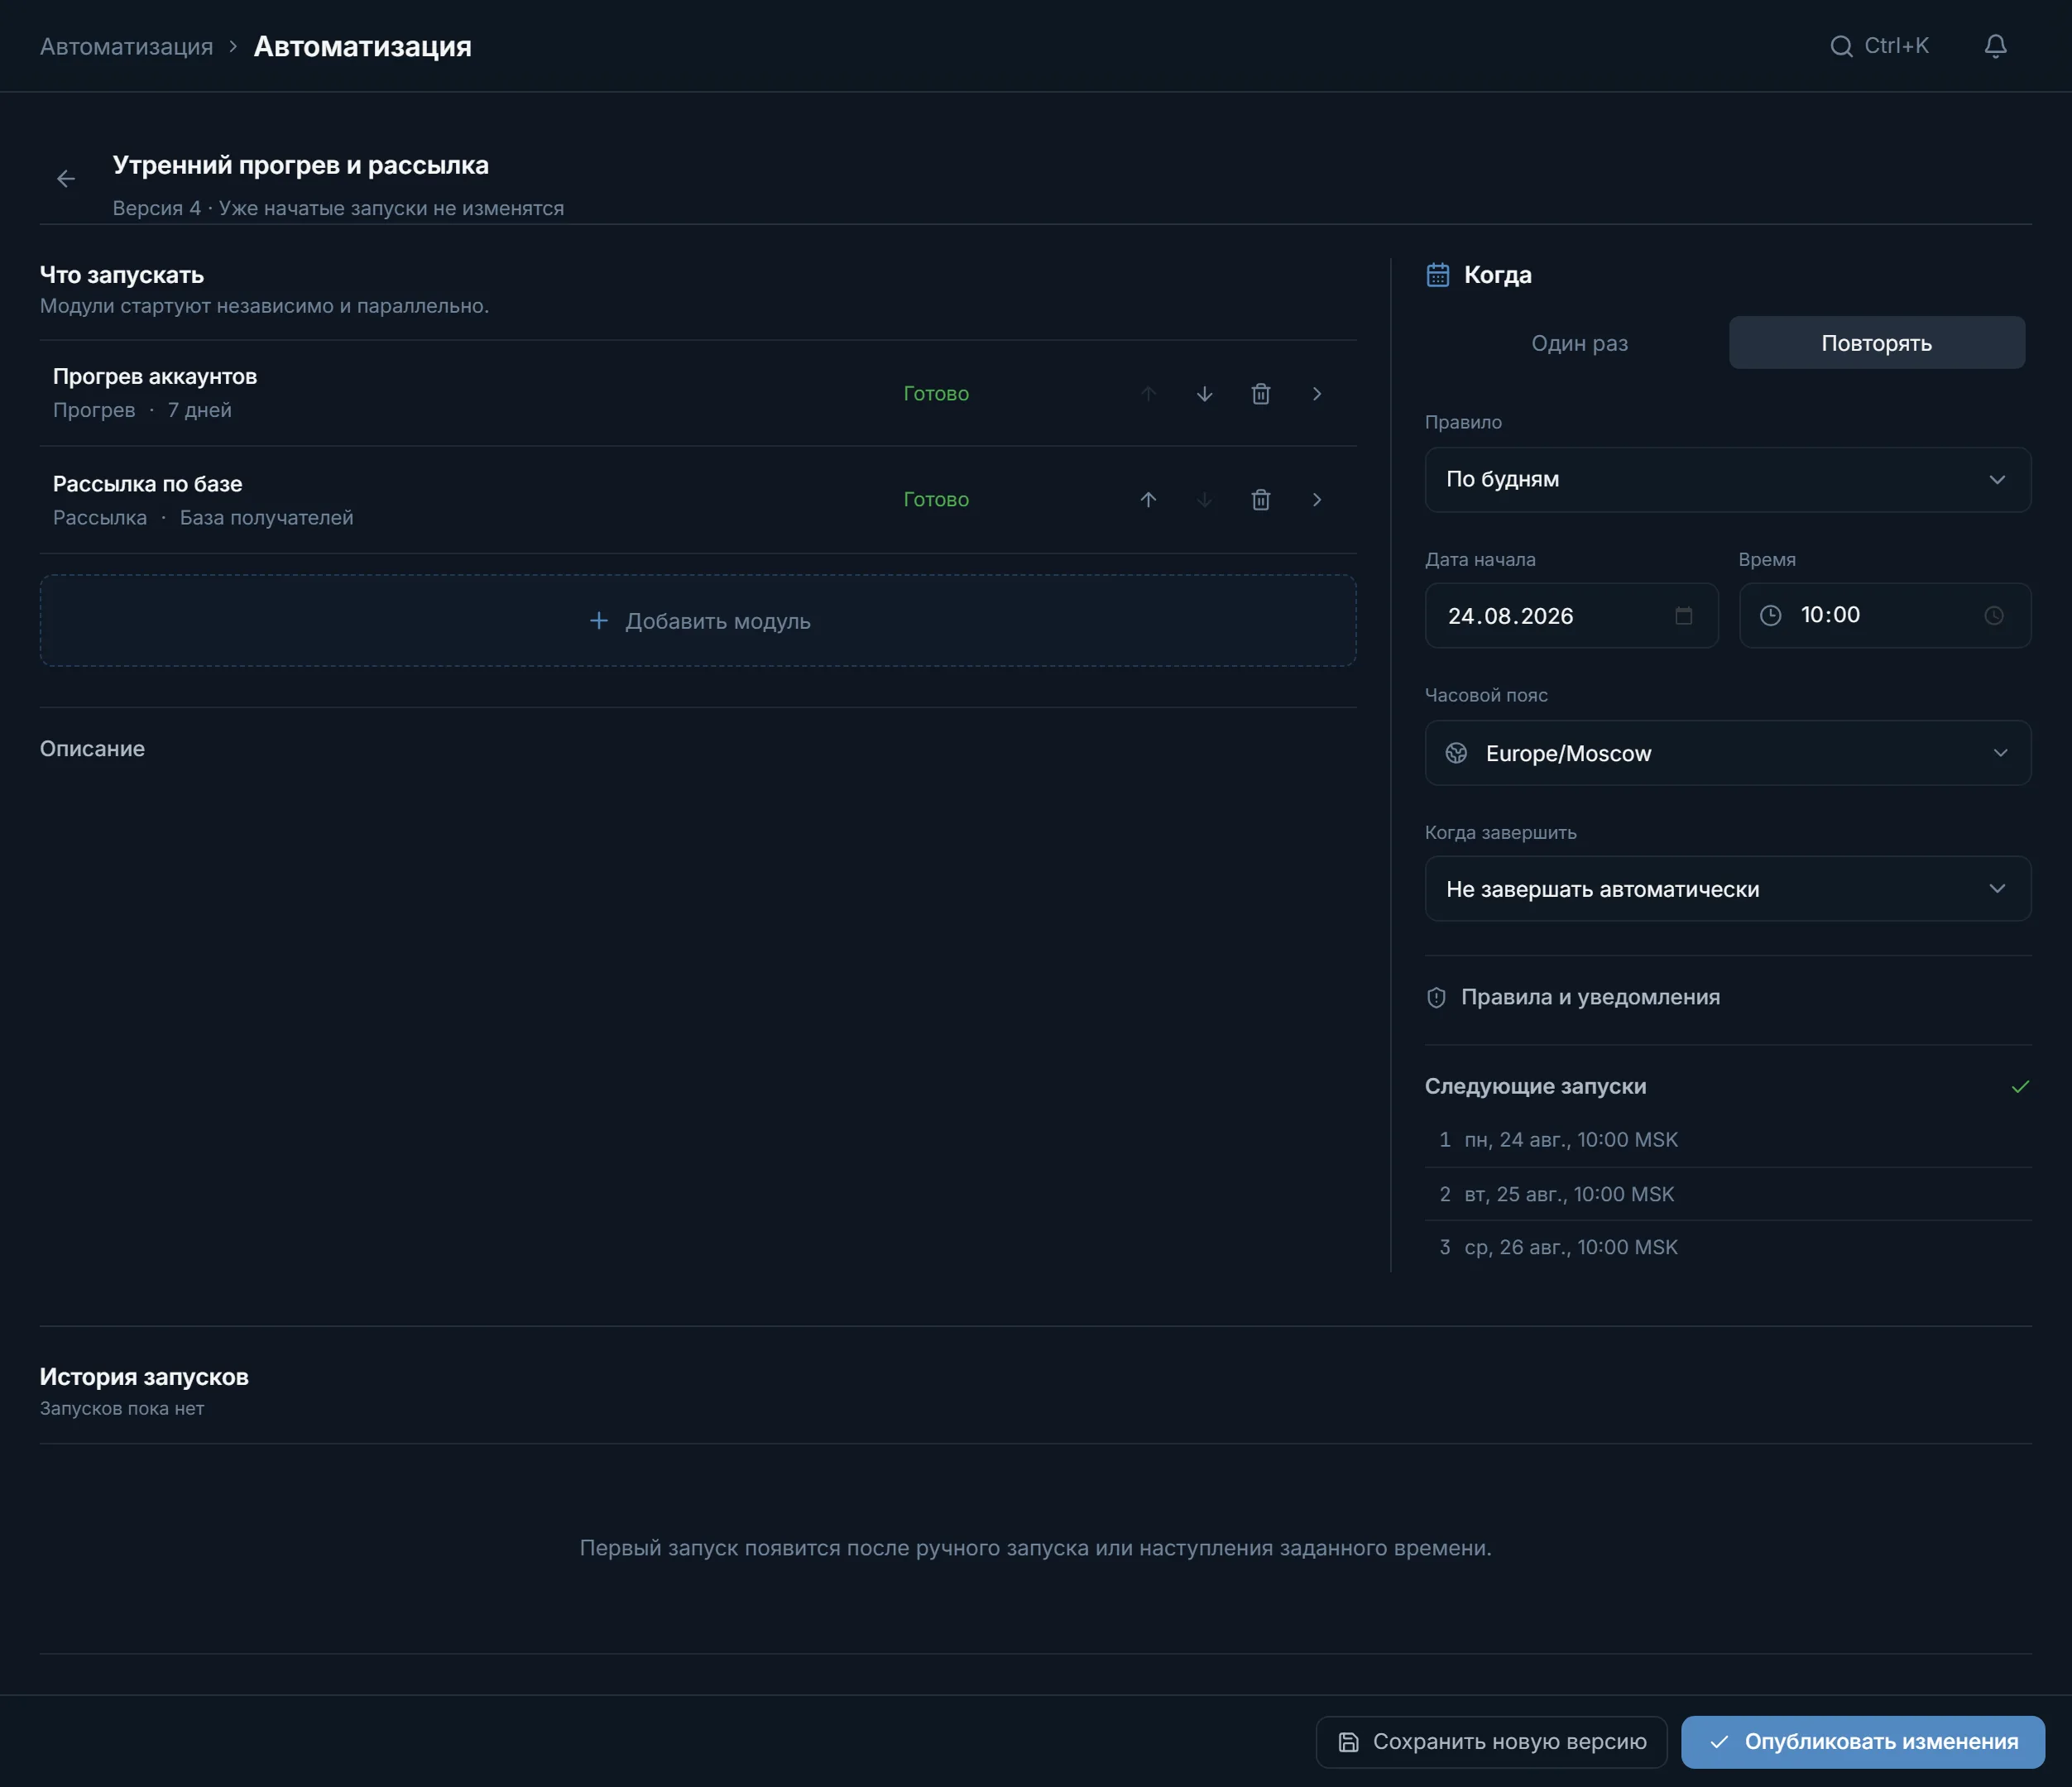The width and height of the screenshot is (2072, 1787).
Task: Open the notifications bell
Action: pos(1995,46)
